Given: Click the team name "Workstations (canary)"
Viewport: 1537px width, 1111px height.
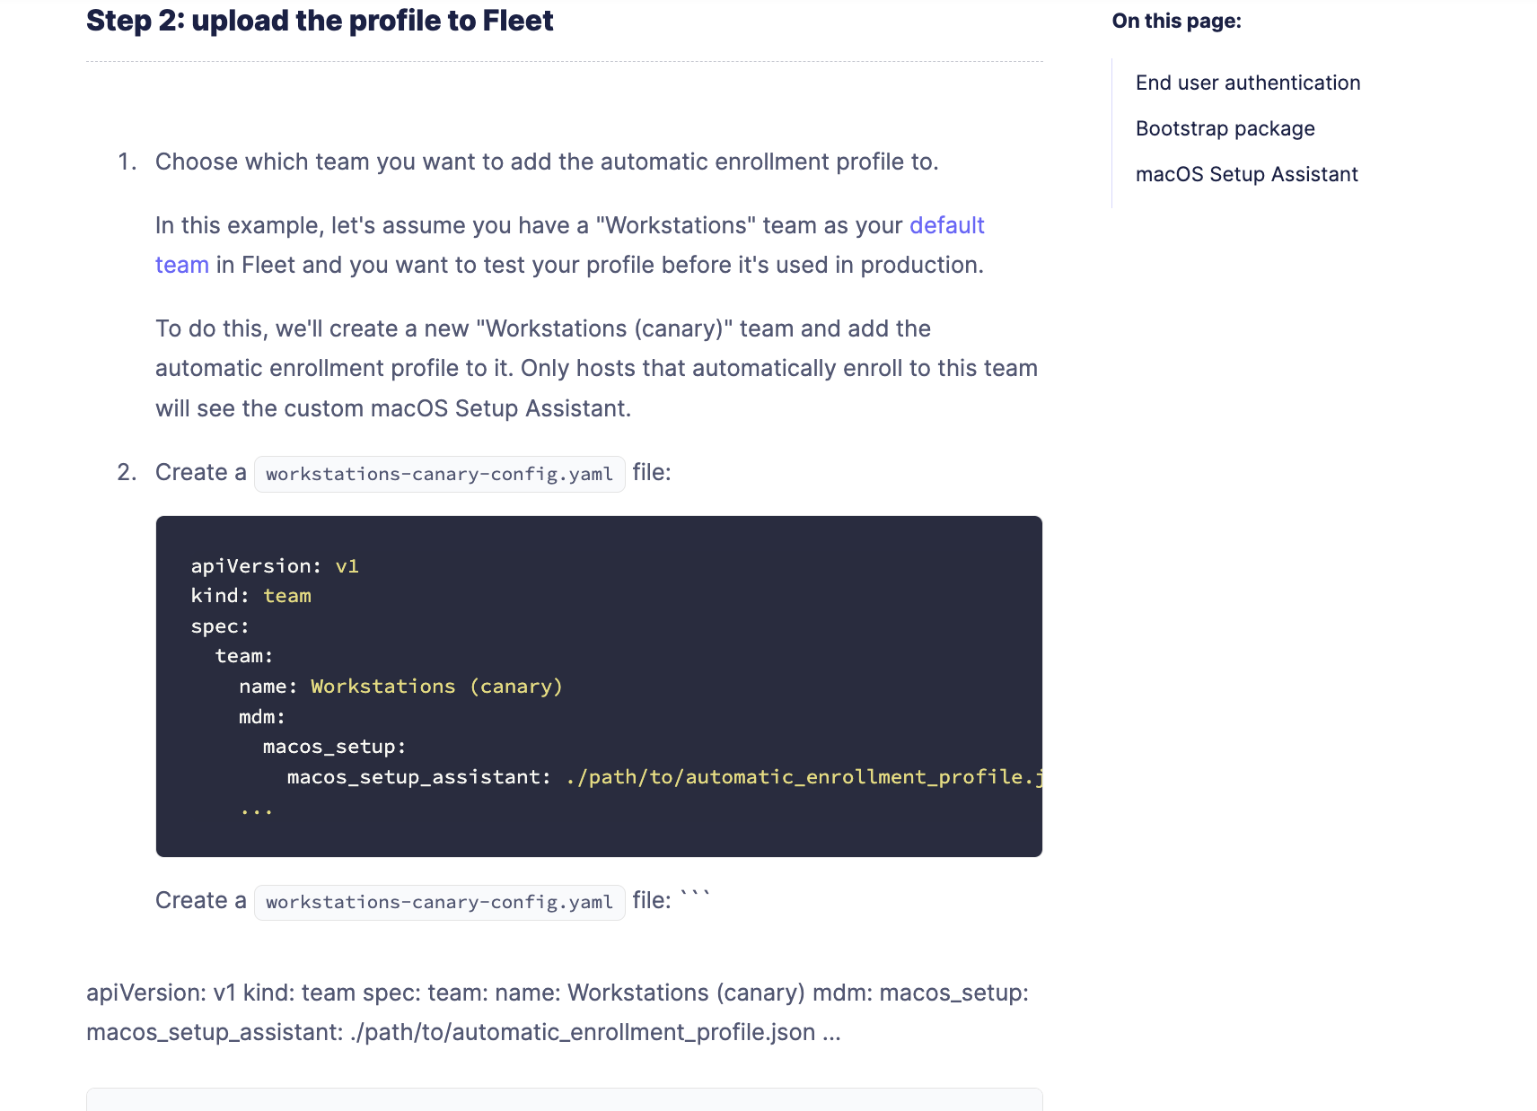Looking at the screenshot, I should [x=437, y=686].
